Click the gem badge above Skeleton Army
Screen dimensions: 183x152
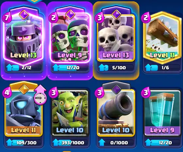point(116,14)
